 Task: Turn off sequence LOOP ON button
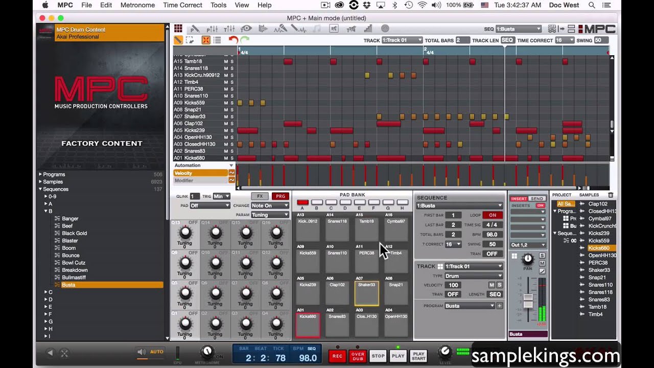492,215
